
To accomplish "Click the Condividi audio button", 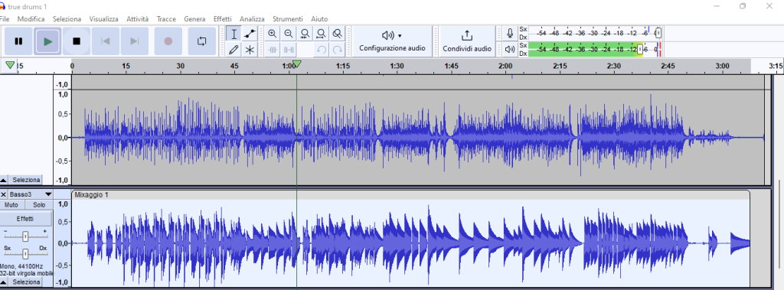I will pos(467,41).
